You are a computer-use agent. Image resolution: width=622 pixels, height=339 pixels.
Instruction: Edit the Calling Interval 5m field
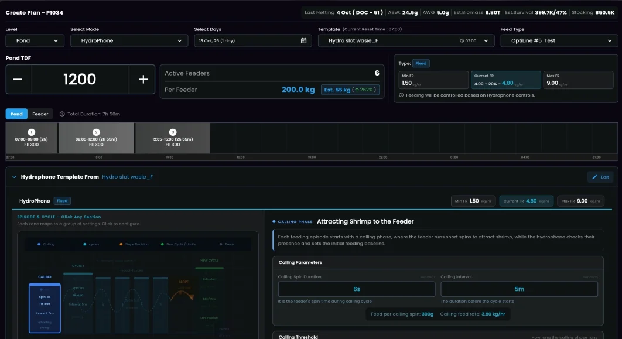pyautogui.click(x=519, y=289)
